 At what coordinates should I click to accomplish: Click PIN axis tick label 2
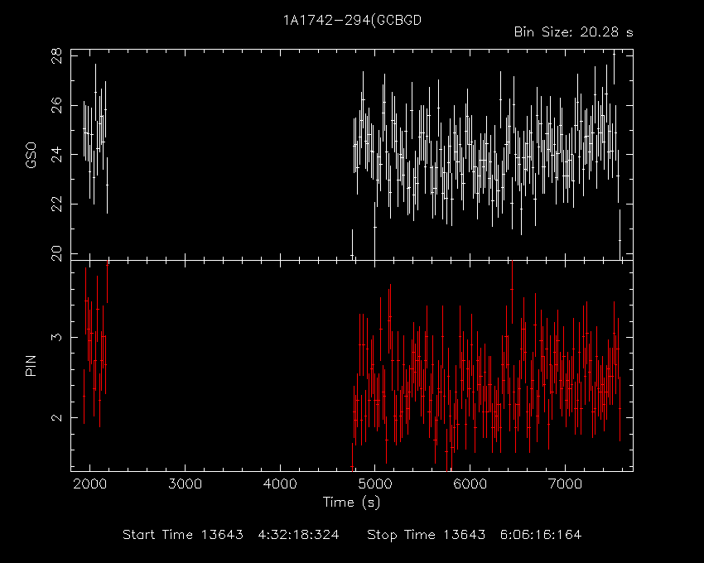[57, 417]
